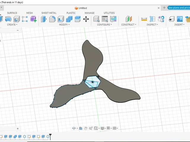Activate the Pan hand tool
This screenshot has width=190, height=142.
[86, 128]
